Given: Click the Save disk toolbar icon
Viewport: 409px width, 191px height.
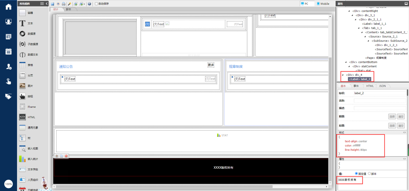Looking at the screenshot, I should pos(52,4).
